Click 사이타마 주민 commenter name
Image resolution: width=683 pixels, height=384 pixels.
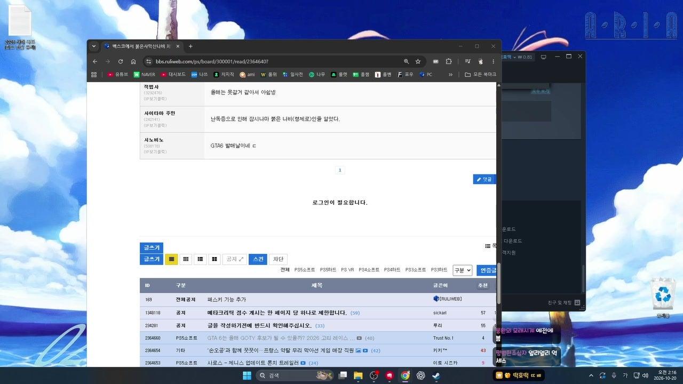click(159, 113)
